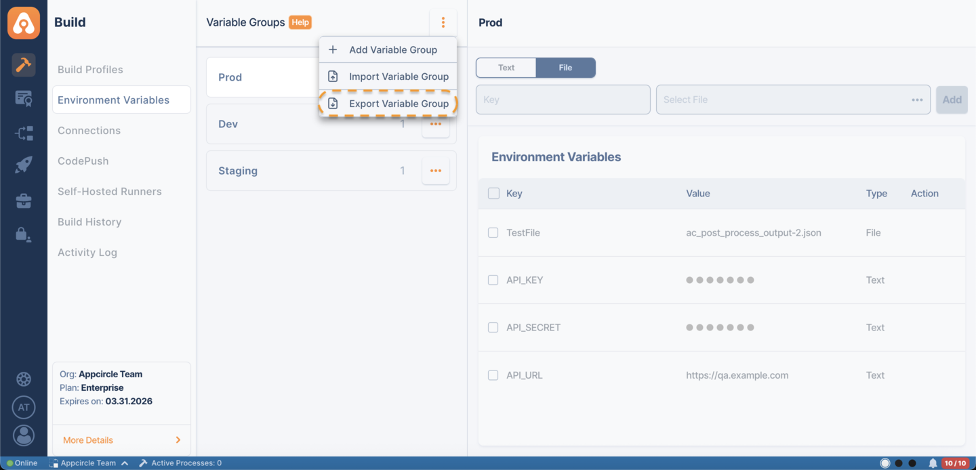Collapse the Appcircle Team status bar chevron
This screenshot has width=976, height=470.
(124, 463)
